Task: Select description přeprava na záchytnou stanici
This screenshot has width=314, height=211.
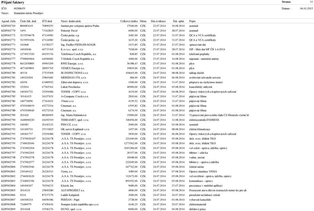Action: point(206,82)
